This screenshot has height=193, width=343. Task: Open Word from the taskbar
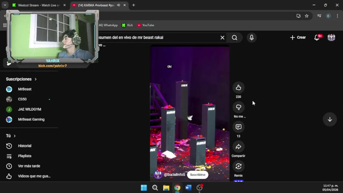188,188
